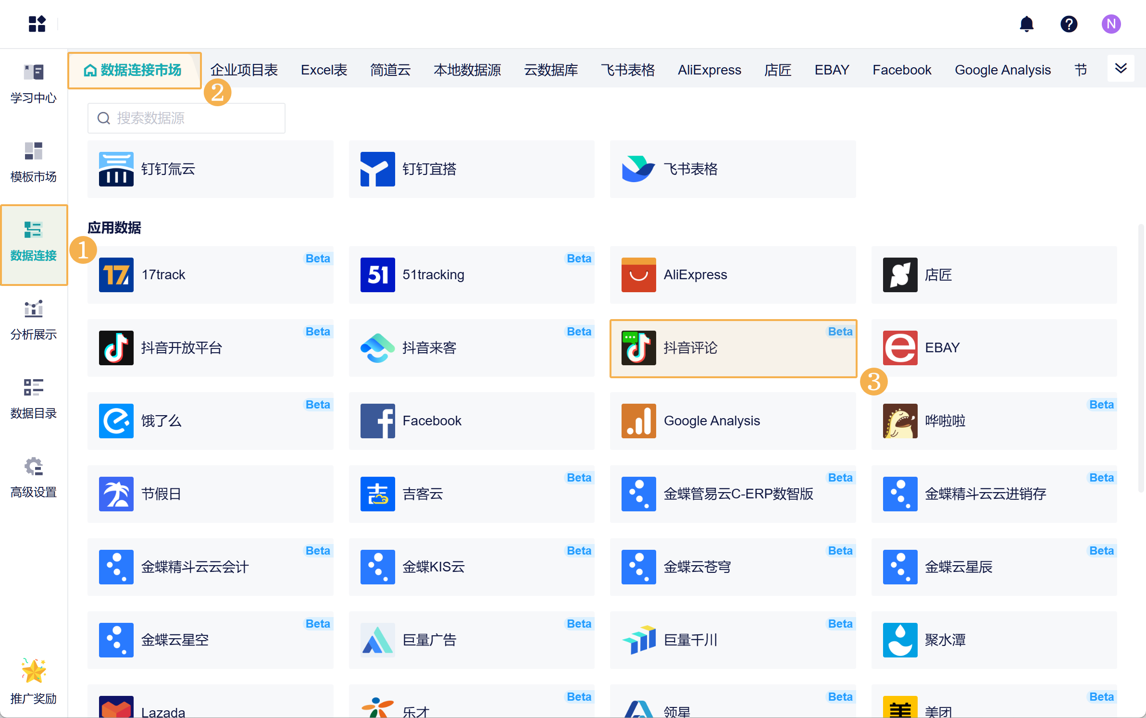
Task: Click the vertical scrollbar on the right
Action: click(x=1140, y=358)
